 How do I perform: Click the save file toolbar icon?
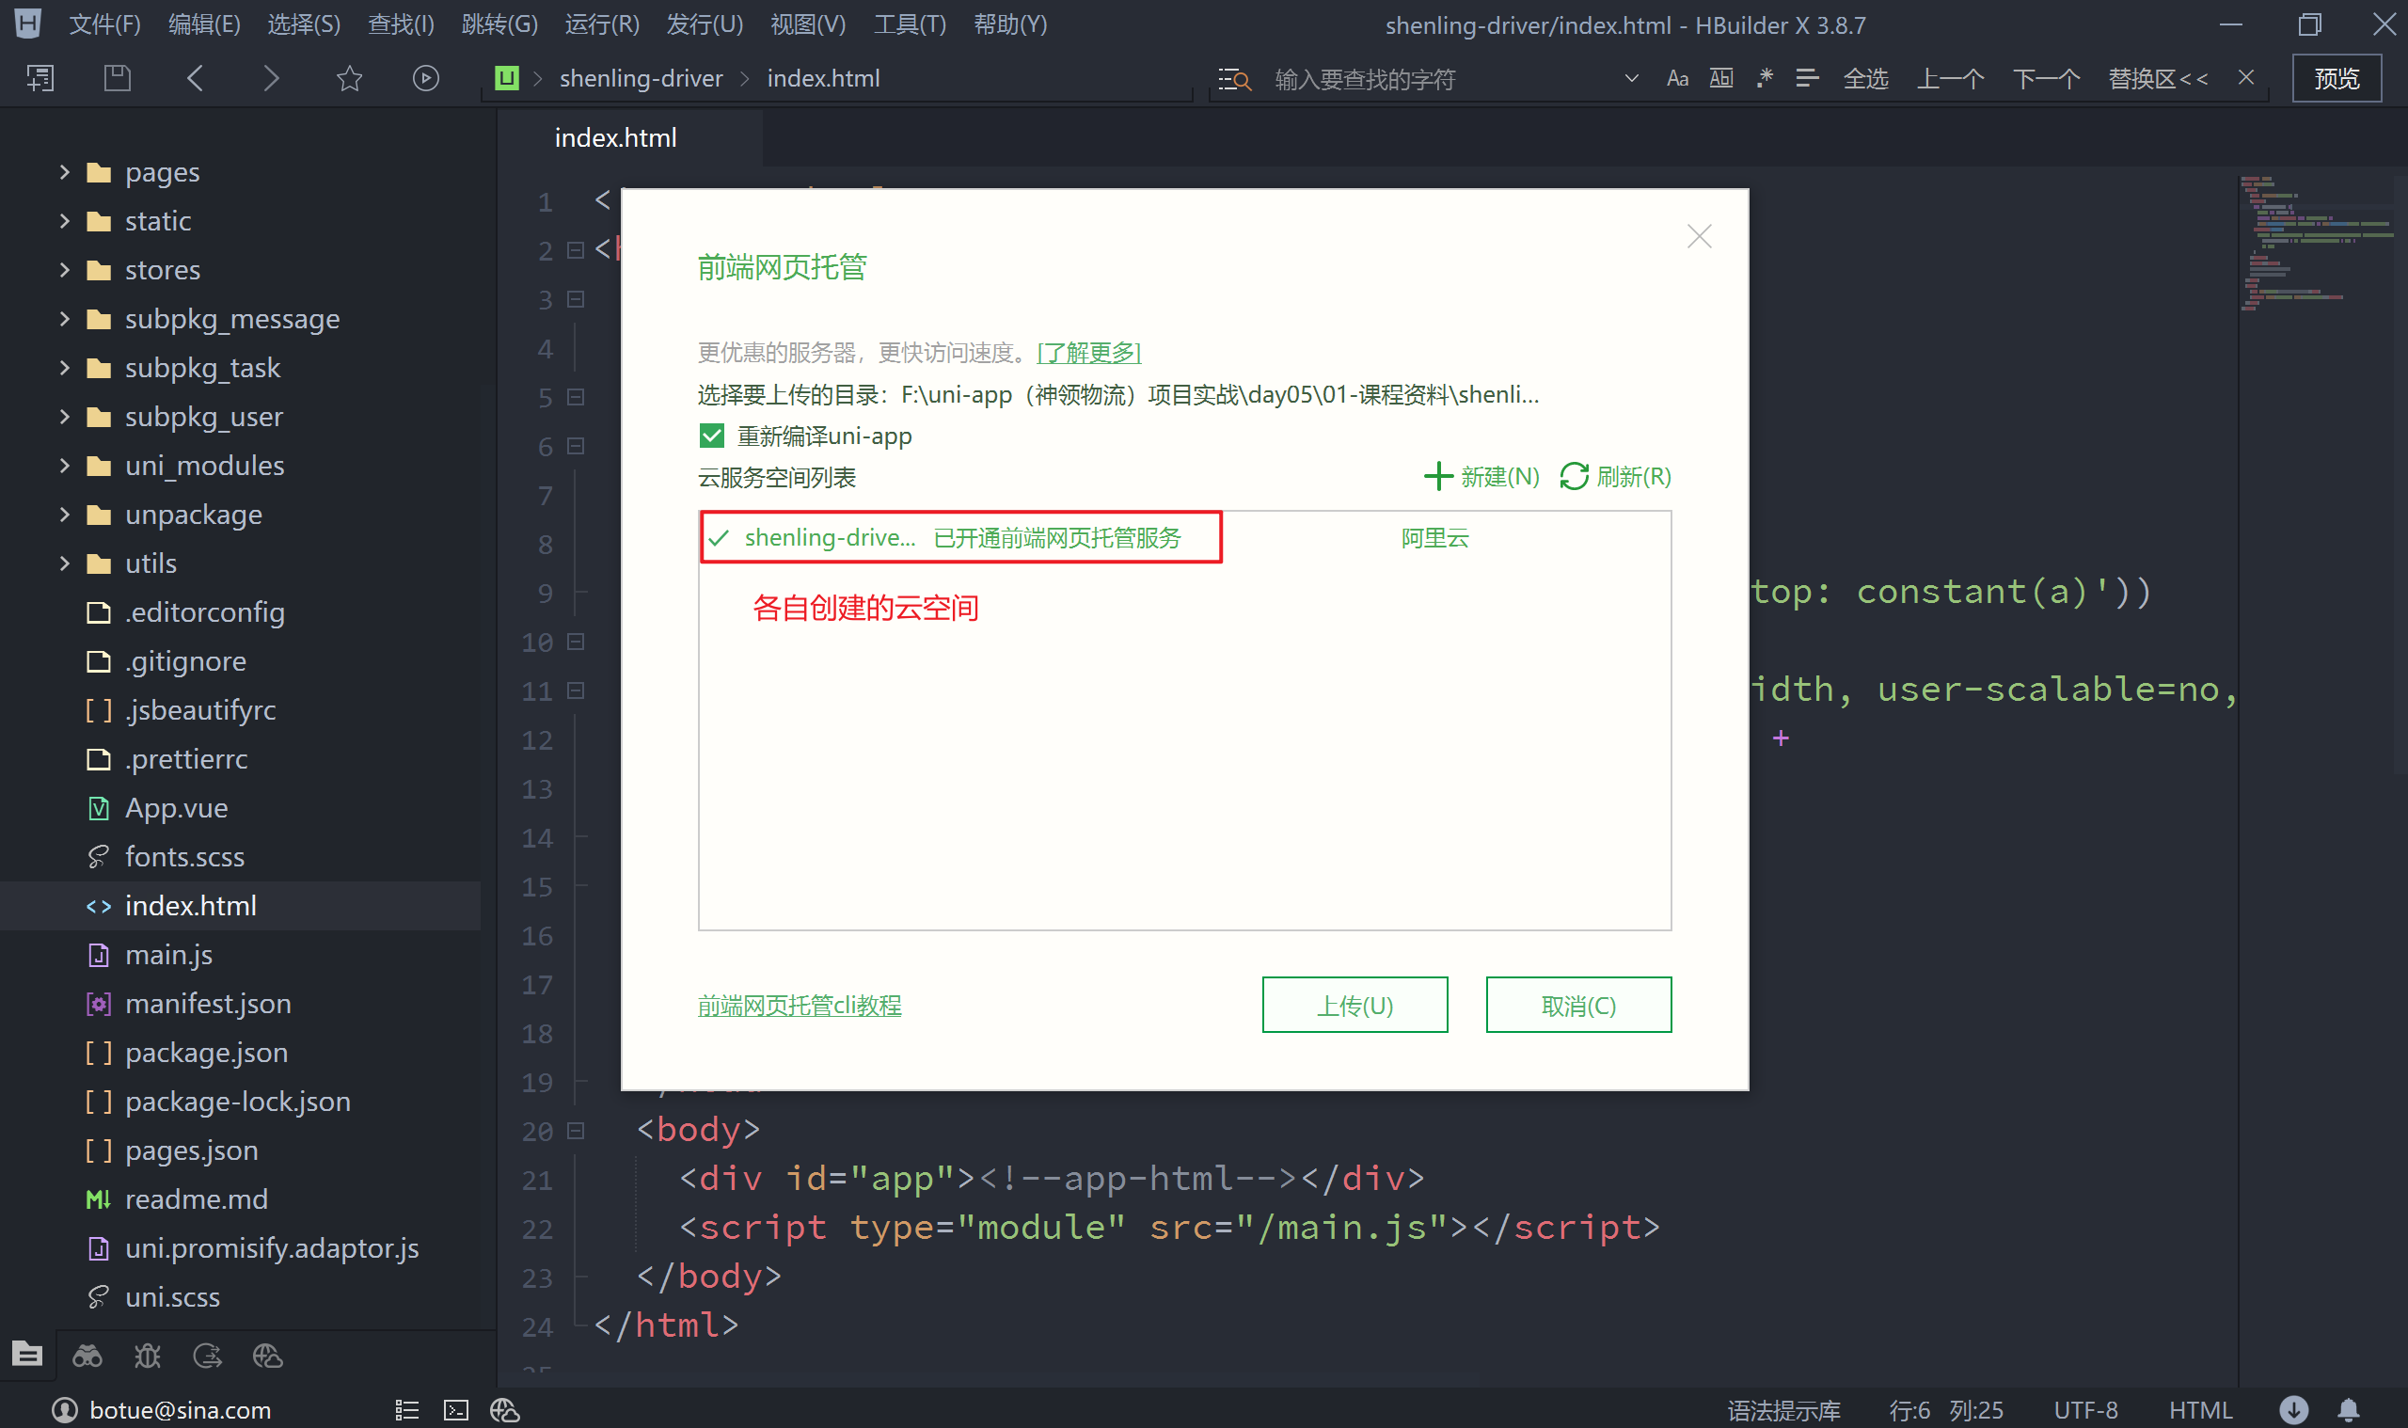click(x=118, y=78)
